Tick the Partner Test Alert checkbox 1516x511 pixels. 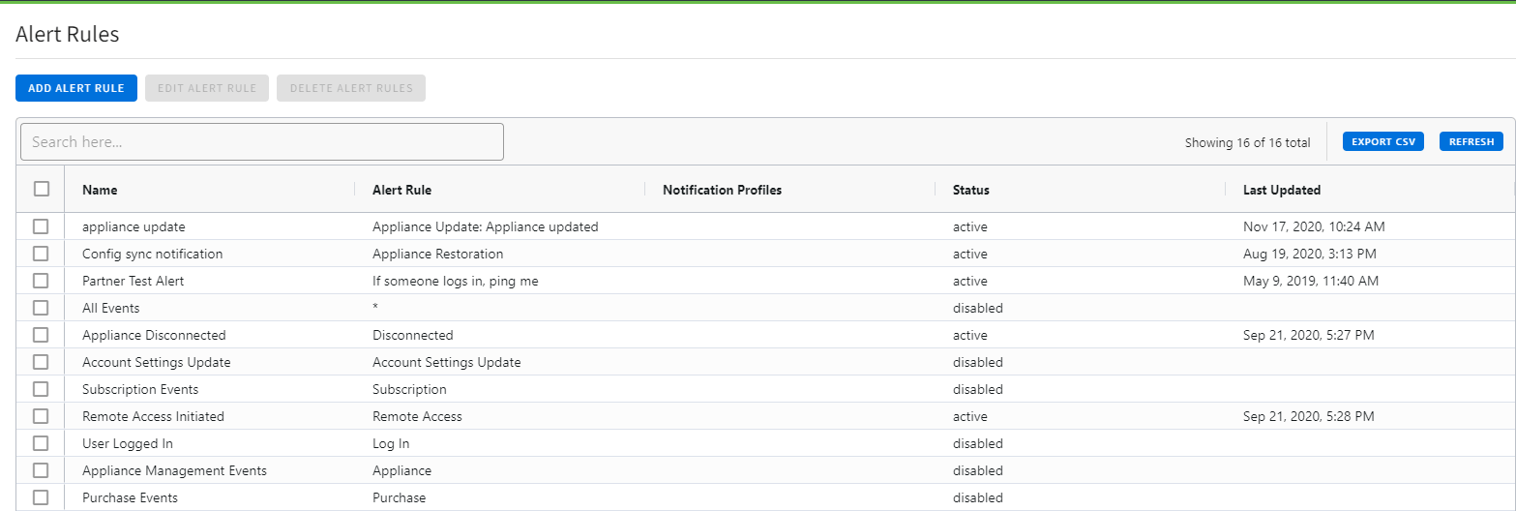41,281
